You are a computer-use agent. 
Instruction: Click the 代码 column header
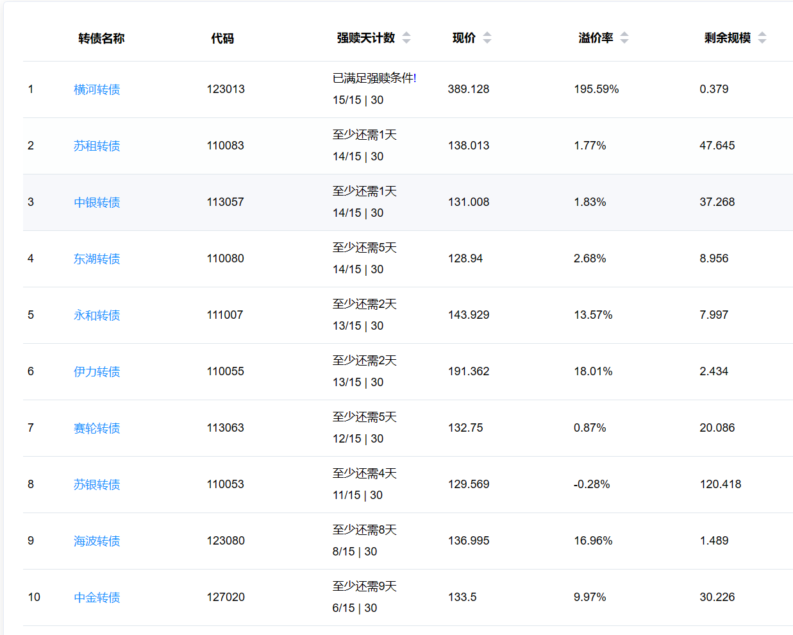tap(222, 38)
